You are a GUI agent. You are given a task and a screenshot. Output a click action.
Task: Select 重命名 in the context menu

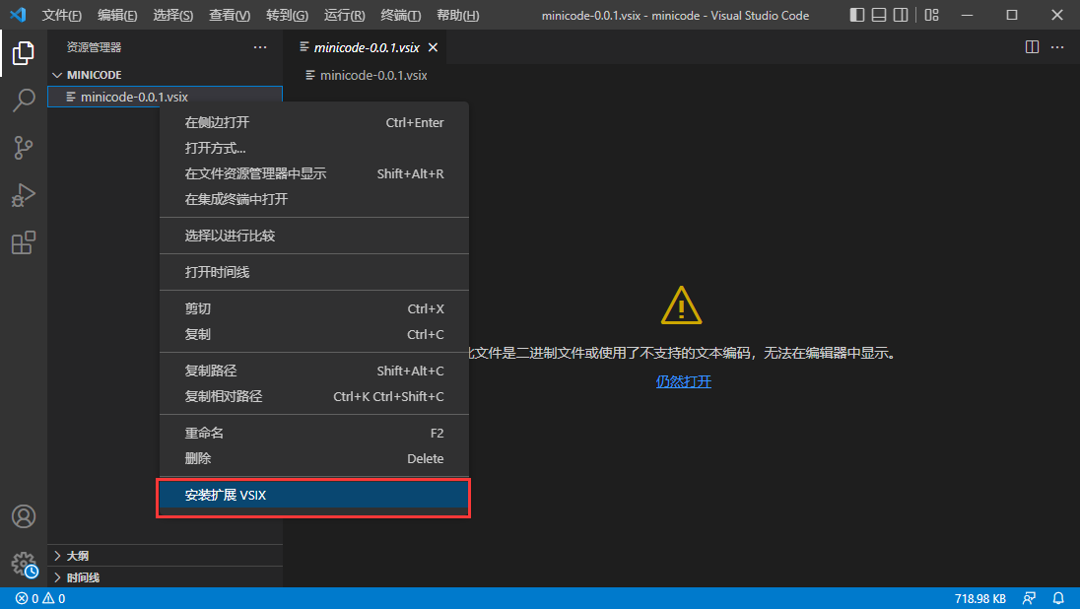314,433
